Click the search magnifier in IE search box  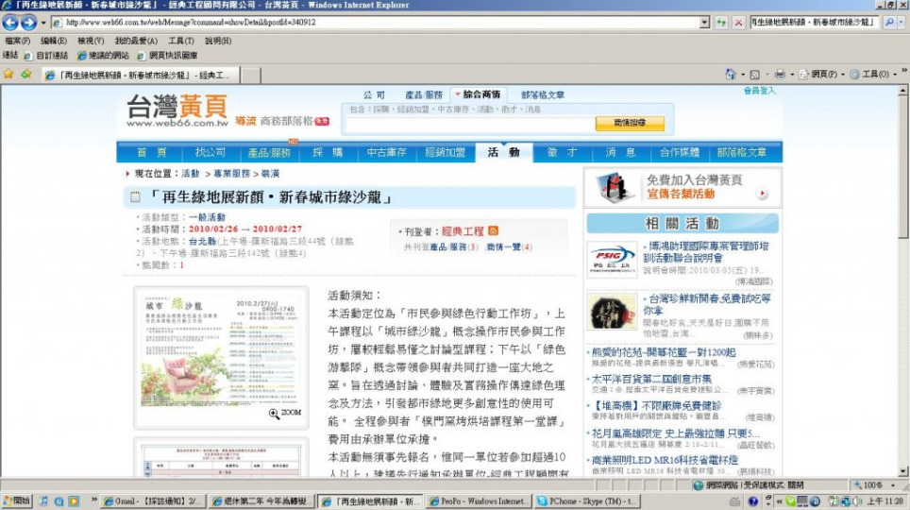point(889,23)
